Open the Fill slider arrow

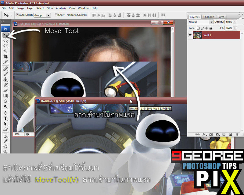click(235, 28)
